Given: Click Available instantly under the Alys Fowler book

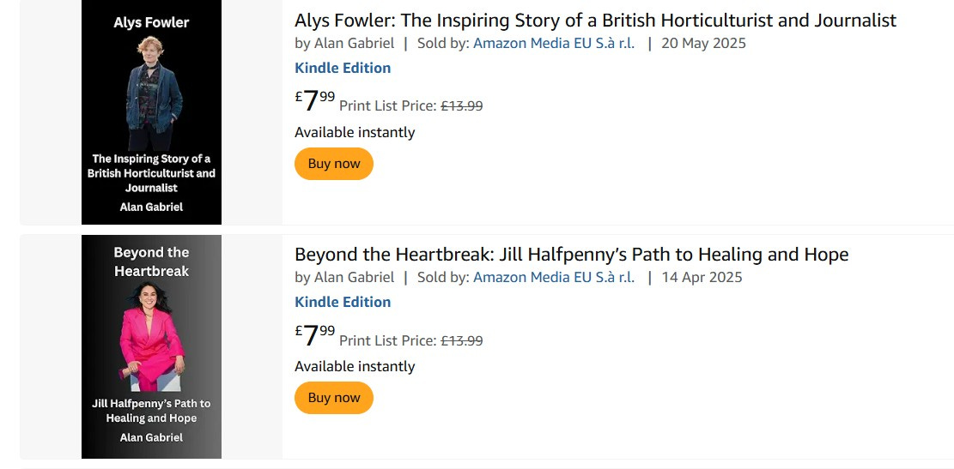Looking at the screenshot, I should click(355, 132).
